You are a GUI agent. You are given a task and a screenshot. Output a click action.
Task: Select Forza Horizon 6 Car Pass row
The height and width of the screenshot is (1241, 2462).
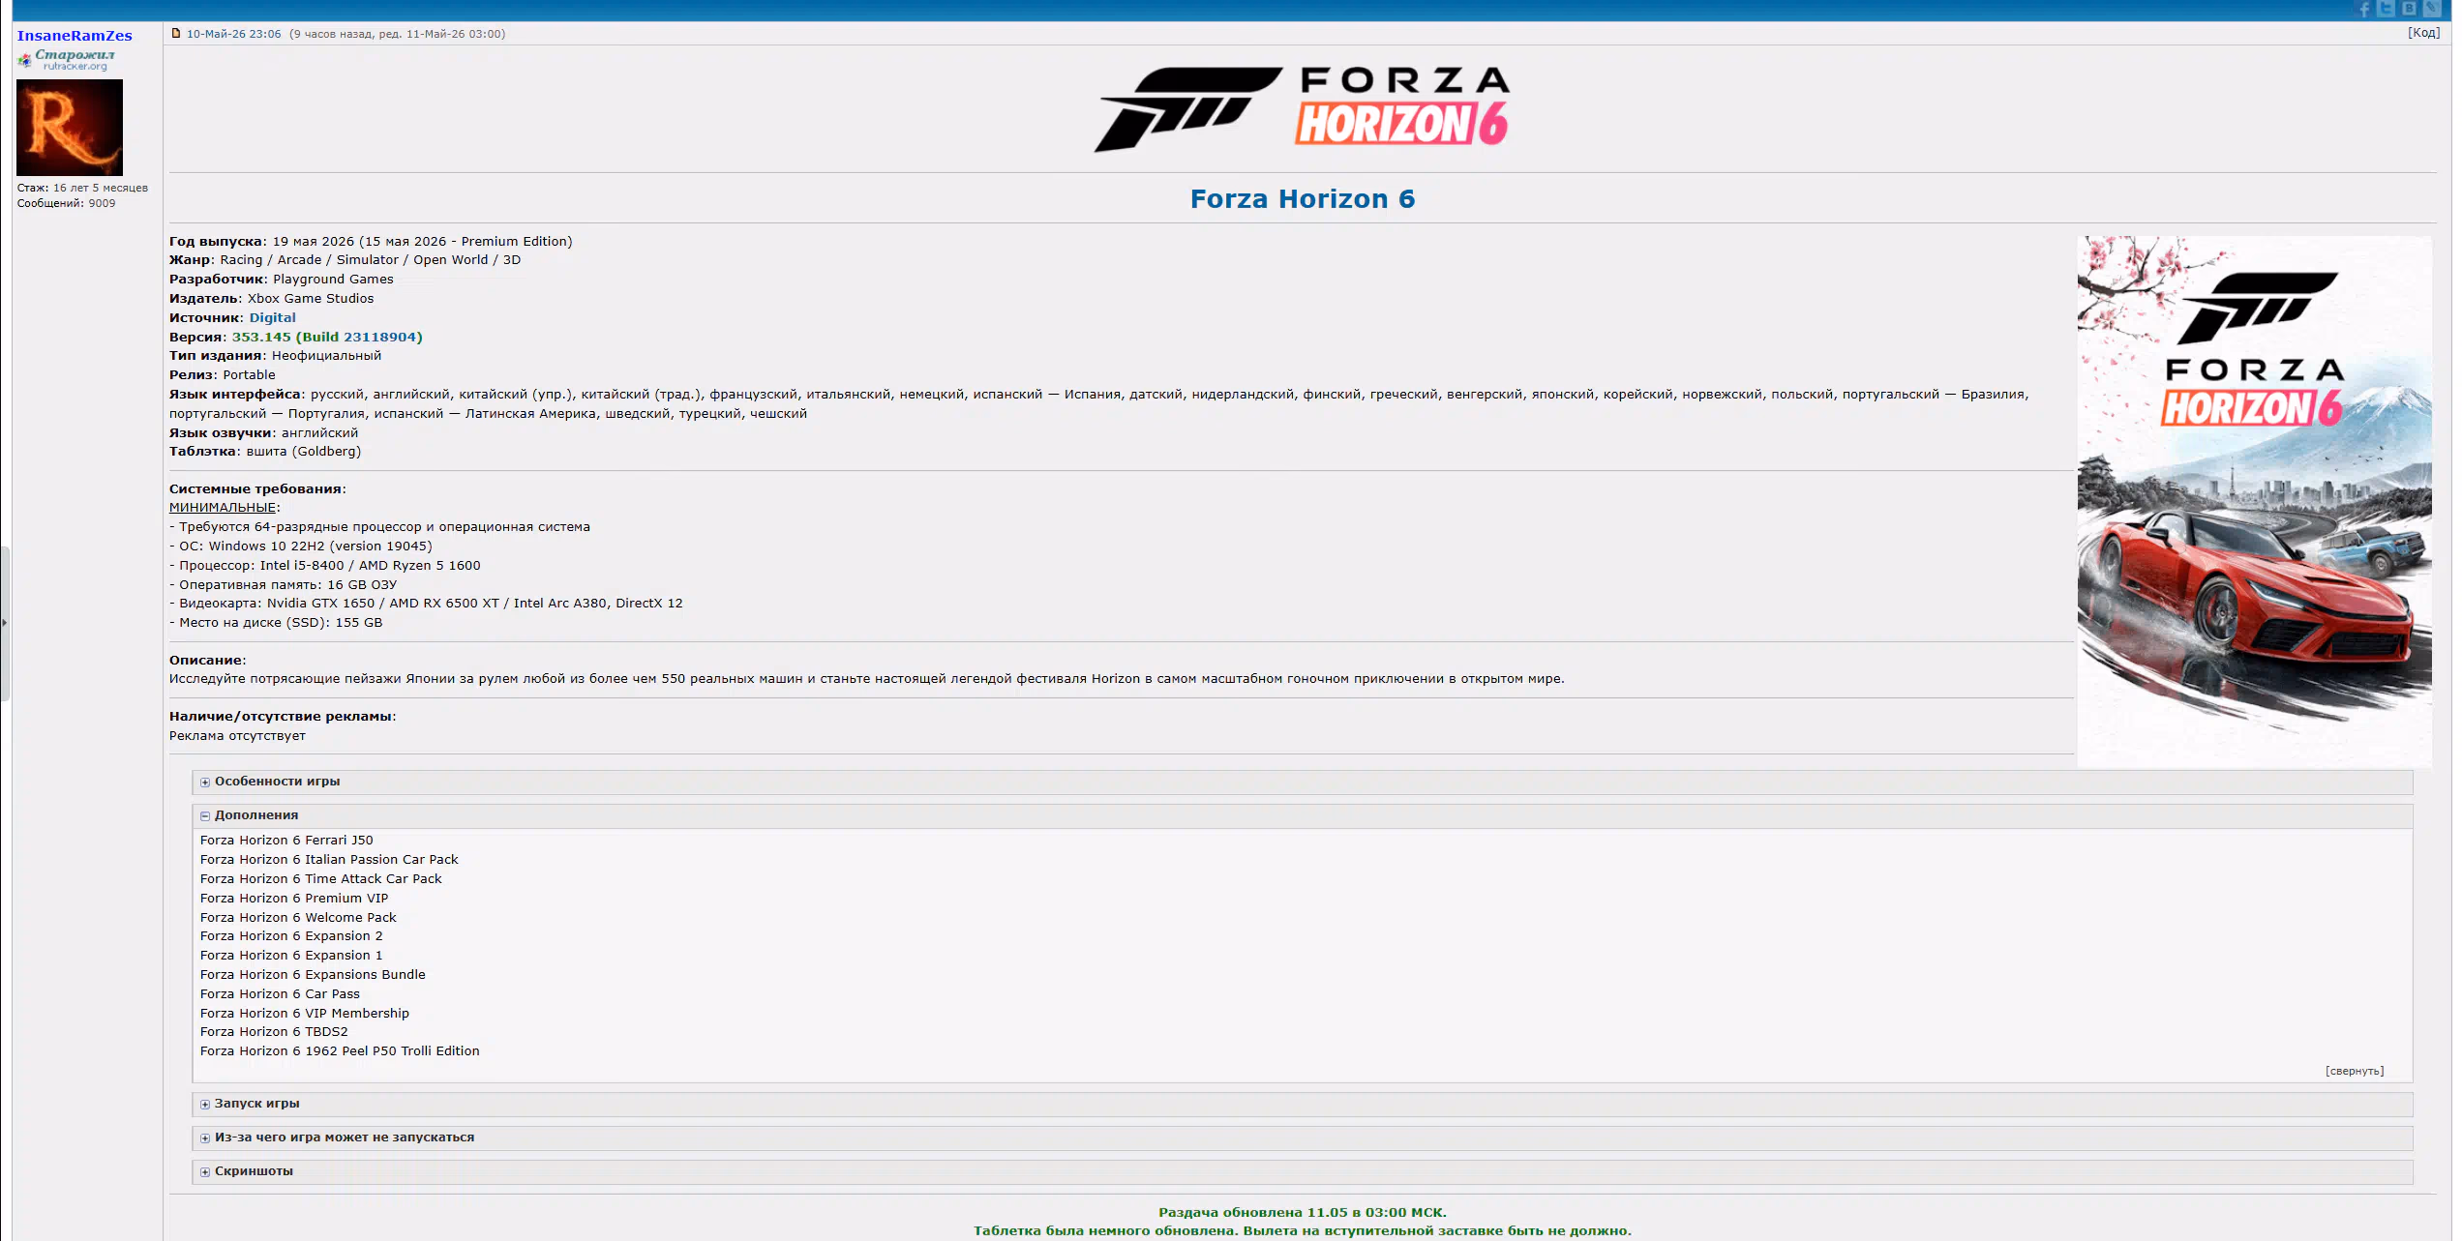coord(280,994)
